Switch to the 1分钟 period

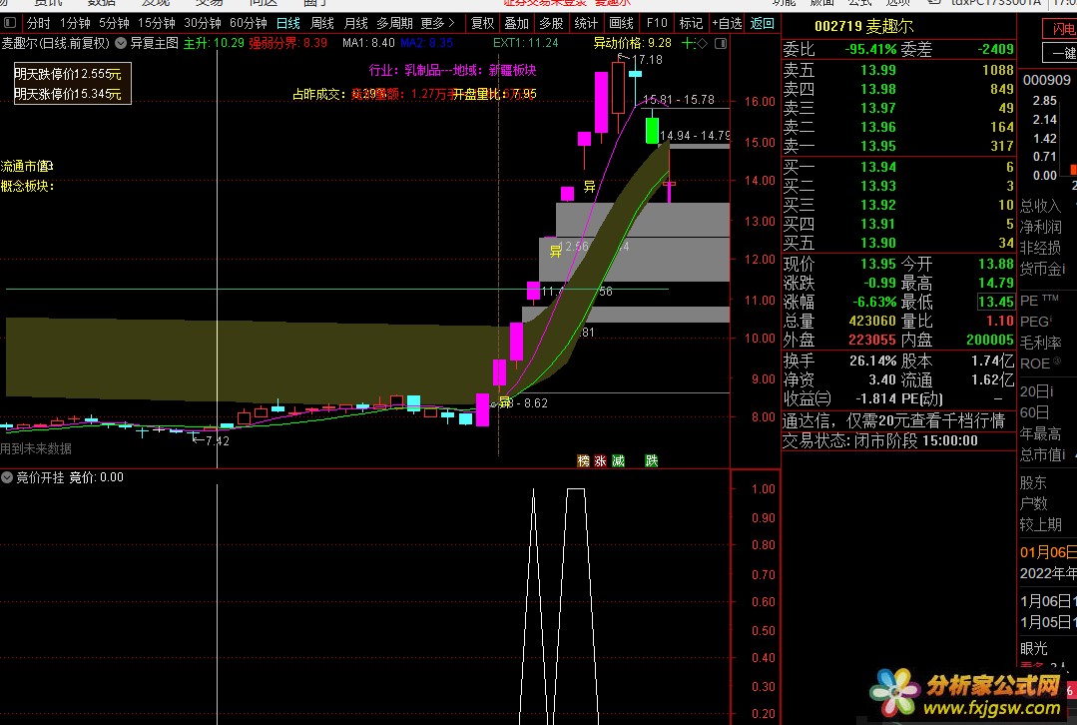tap(75, 23)
